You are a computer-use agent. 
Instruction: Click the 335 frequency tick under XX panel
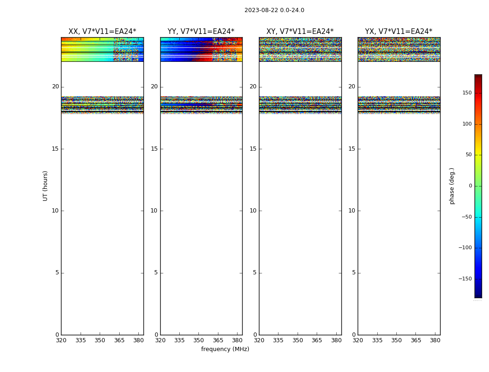pos(81,340)
